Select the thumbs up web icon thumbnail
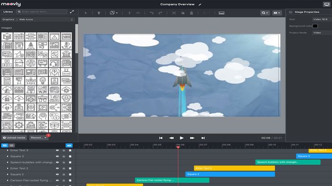 click(19, 54)
